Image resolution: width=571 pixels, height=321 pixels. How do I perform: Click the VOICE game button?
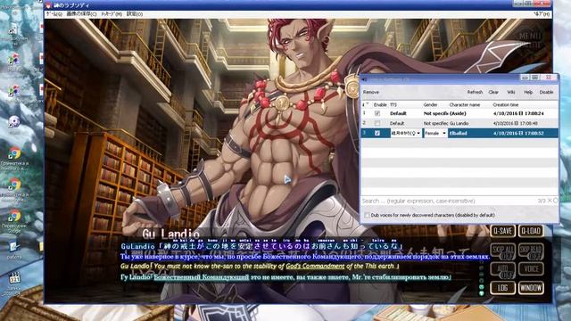click(531, 269)
